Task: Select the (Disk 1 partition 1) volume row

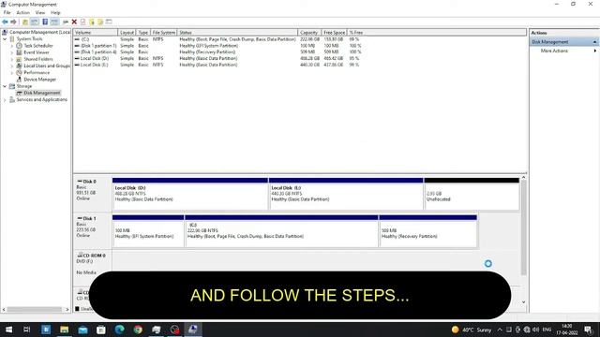Action: click(x=218, y=46)
